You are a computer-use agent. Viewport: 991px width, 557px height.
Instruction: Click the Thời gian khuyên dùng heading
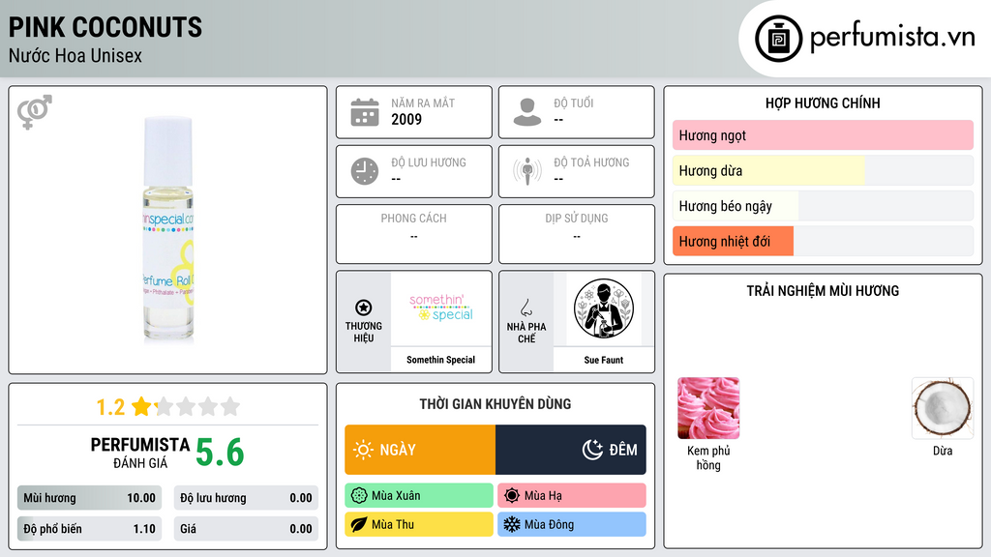point(495,403)
